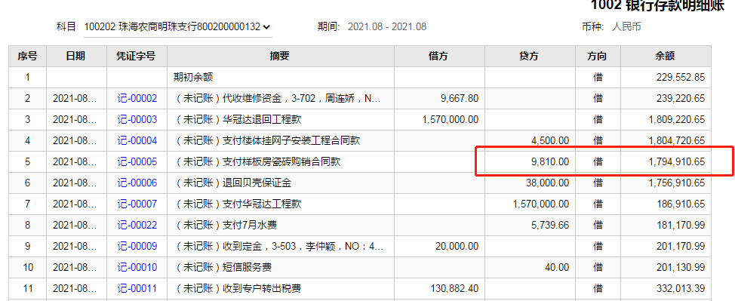Open voucher link 记-00009
The width and height of the screenshot is (735, 301).
(137, 247)
